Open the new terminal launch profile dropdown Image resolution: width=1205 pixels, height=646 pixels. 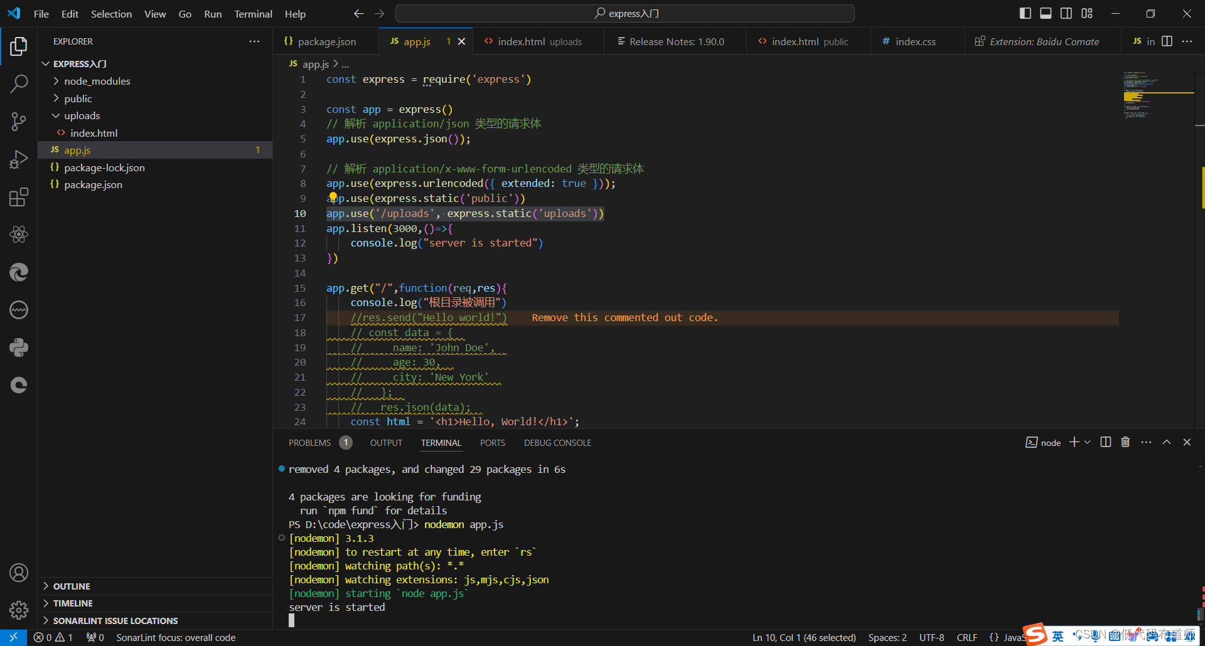tap(1088, 442)
